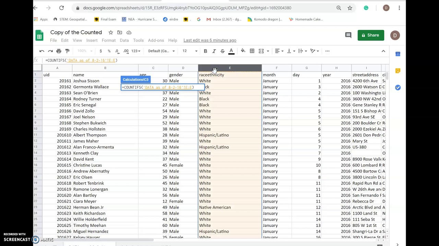The width and height of the screenshot is (439, 246).
Task: Open the last edit history link
Action: pos(210,40)
